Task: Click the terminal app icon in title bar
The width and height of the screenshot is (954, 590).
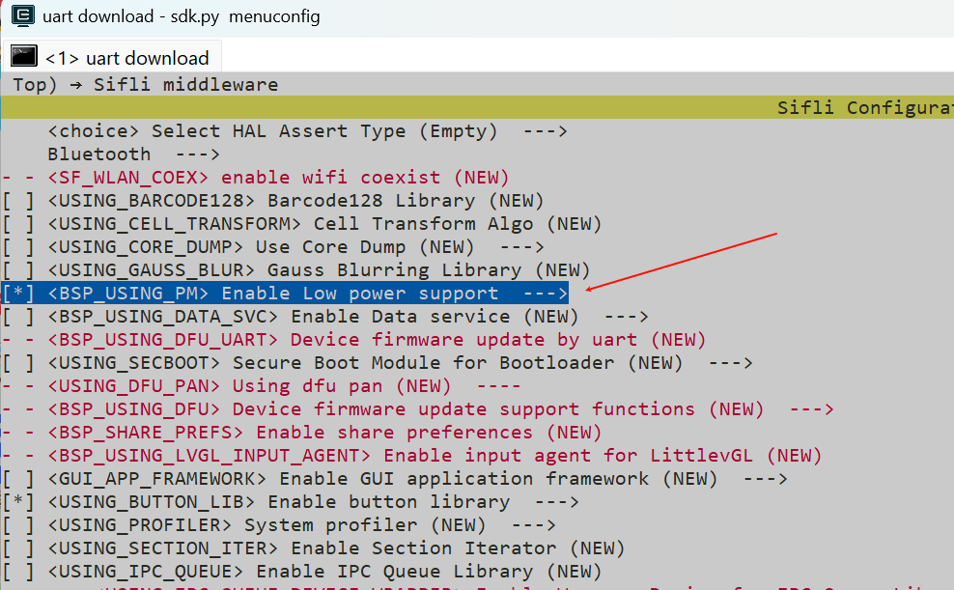Action: tap(22, 16)
